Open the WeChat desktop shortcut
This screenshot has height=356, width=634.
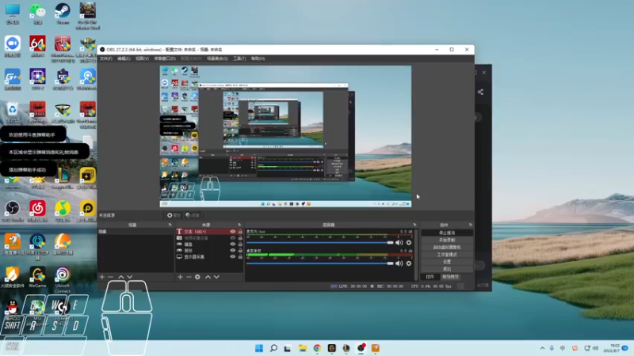37,13
